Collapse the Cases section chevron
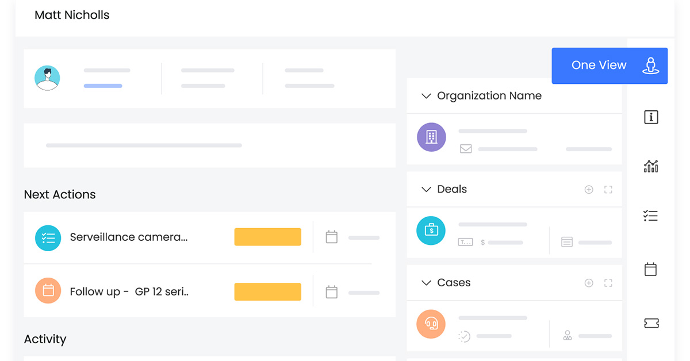The width and height of the screenshot is (690, 361). coord(426,283)
